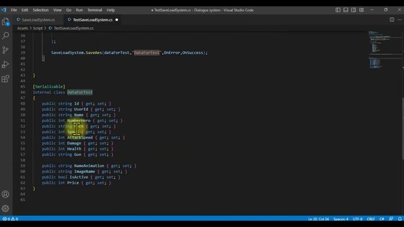Viewport: 404px width, 227px height.
Task: Open the Search view in activity bar
Action: 6,36
